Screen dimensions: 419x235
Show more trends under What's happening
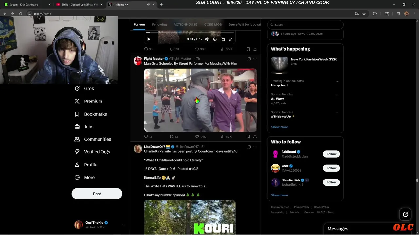coord(280,127)
